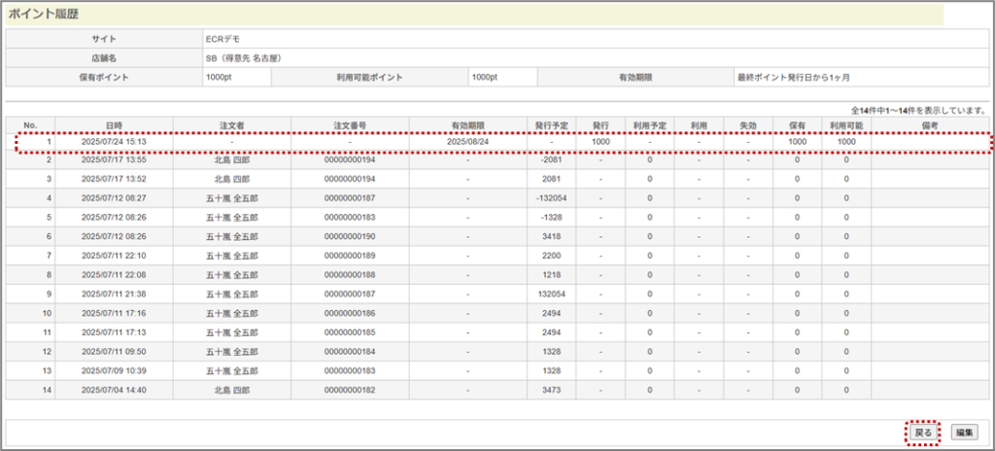Click the 発行予定 column header
Screen dimensions: 995x451
[x=551, y=124]
